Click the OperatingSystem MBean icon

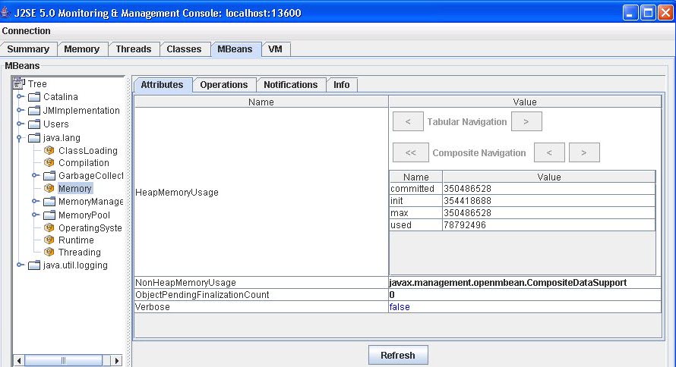tap(49, 227)
